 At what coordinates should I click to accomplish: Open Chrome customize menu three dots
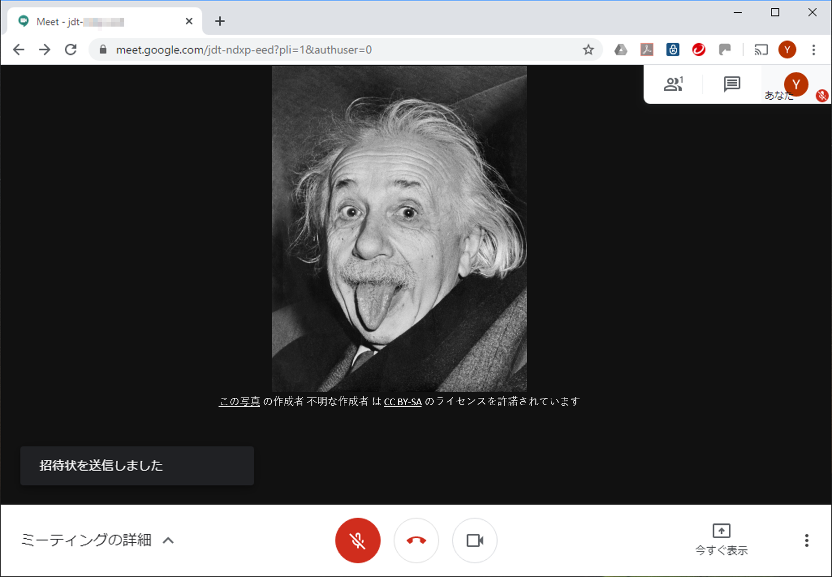[814, 50]
